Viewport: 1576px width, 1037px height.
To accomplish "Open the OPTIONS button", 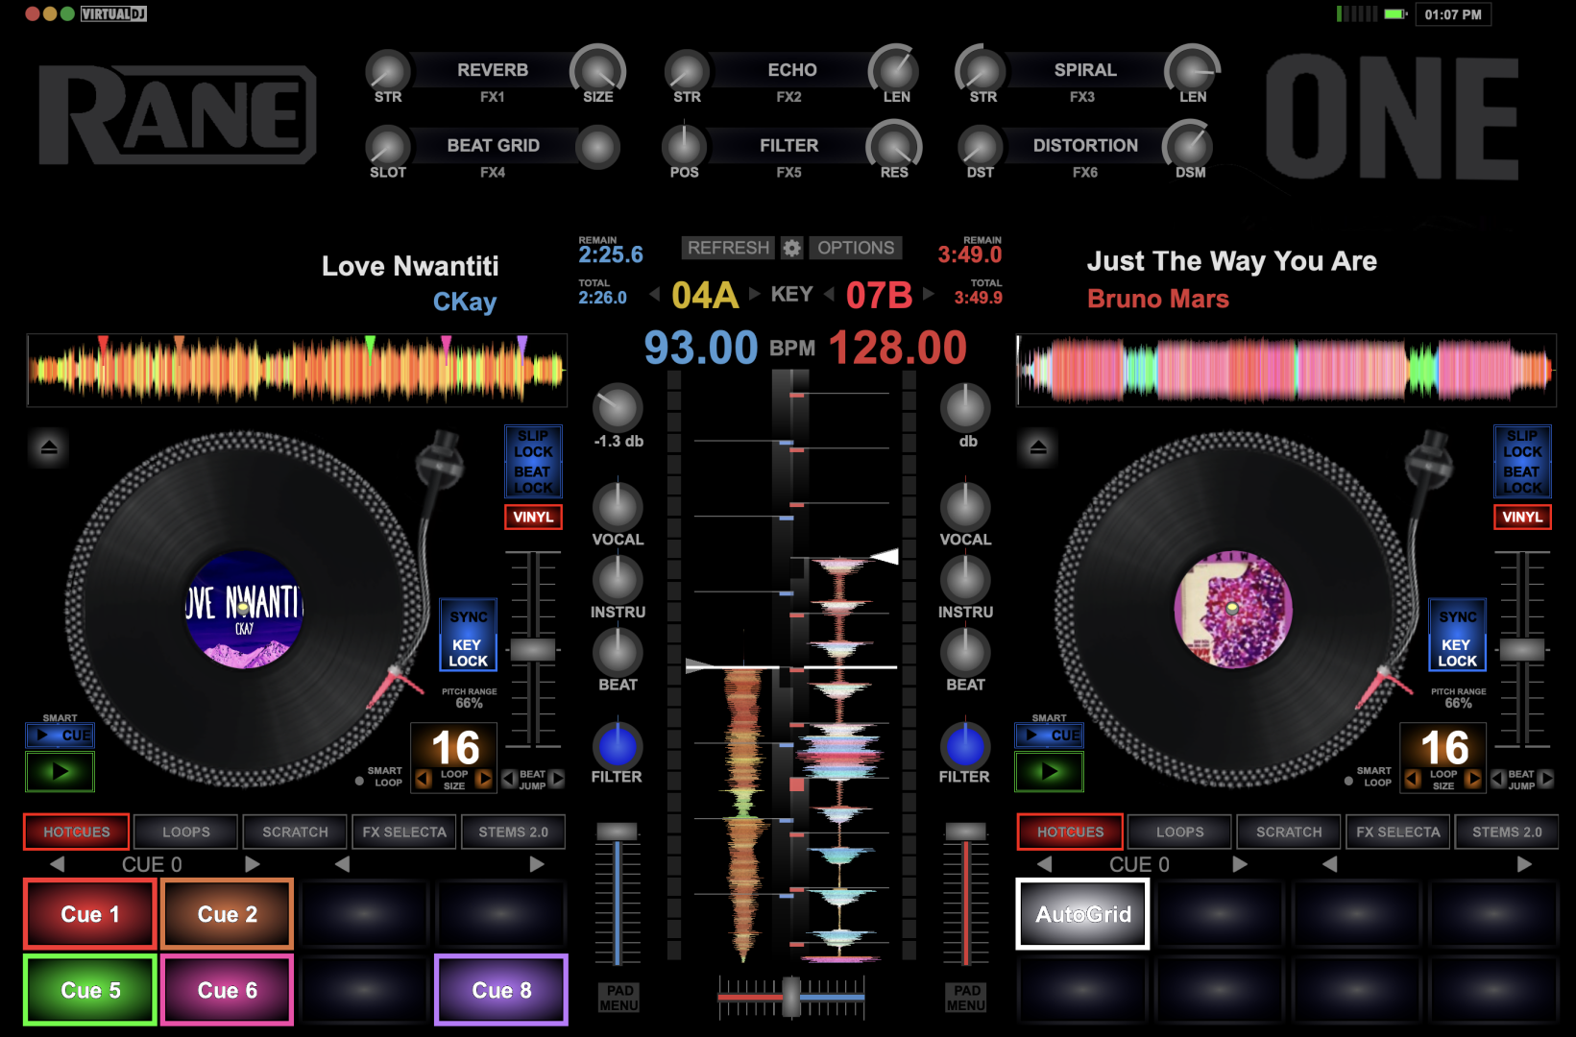I will (x=856, y=248).
